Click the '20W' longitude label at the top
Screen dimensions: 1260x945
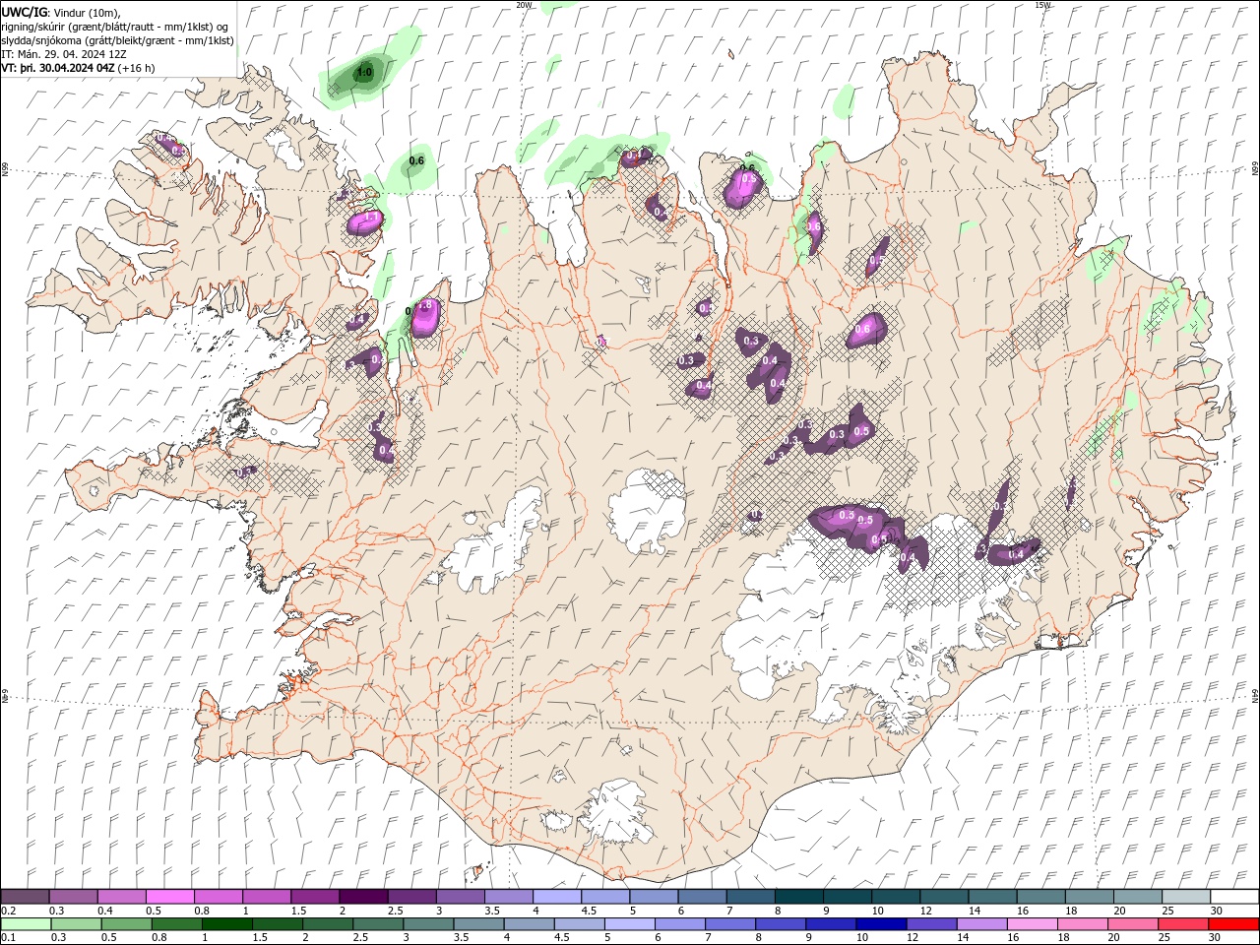524,4
